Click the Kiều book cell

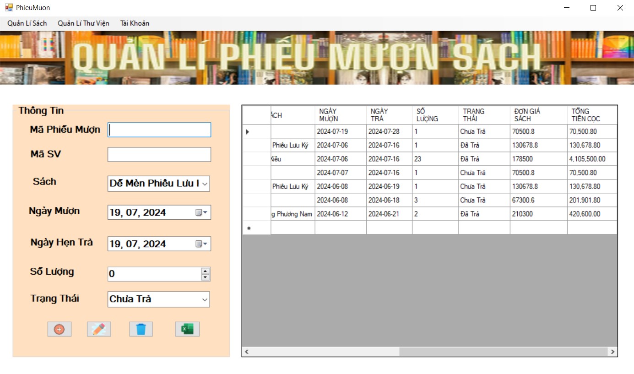click(x=293, y=159)
